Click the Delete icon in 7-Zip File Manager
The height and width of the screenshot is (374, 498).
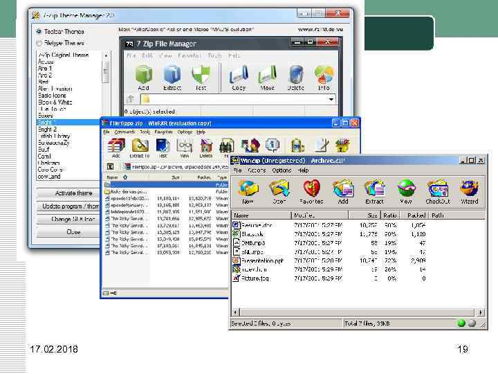(296, 75)
